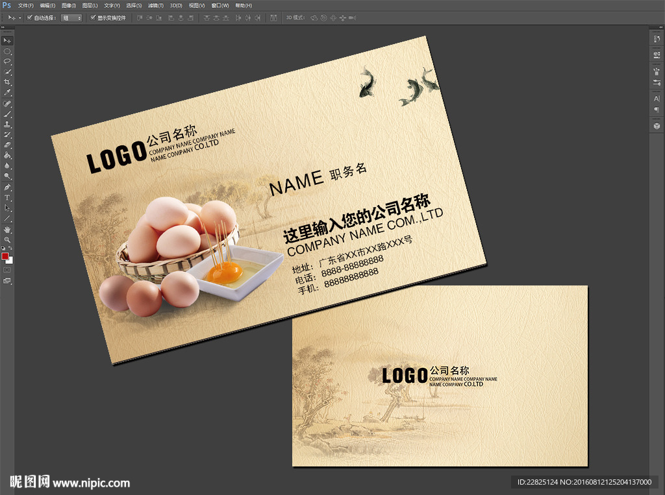Select the Healing Brush tool
The image size is (665, 495).
coord(7,104)
